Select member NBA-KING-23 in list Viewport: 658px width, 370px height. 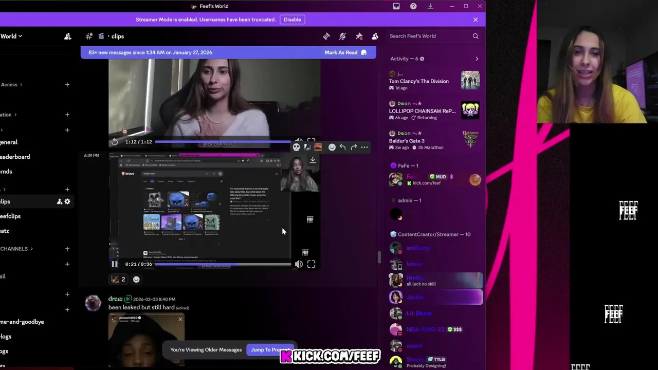pyautogui.click(x=435, y=329)
